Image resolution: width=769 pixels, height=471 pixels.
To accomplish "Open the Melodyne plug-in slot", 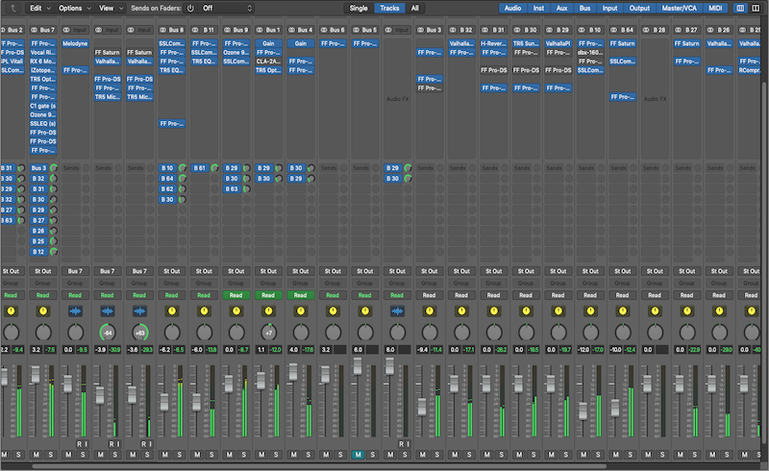I will coord(75,44).
